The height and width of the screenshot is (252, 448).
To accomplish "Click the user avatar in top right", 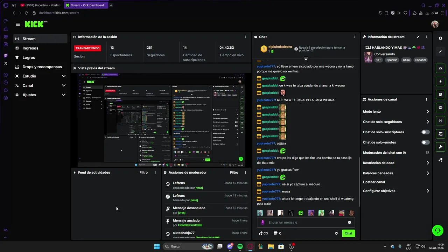I will [x=435, y=24].
